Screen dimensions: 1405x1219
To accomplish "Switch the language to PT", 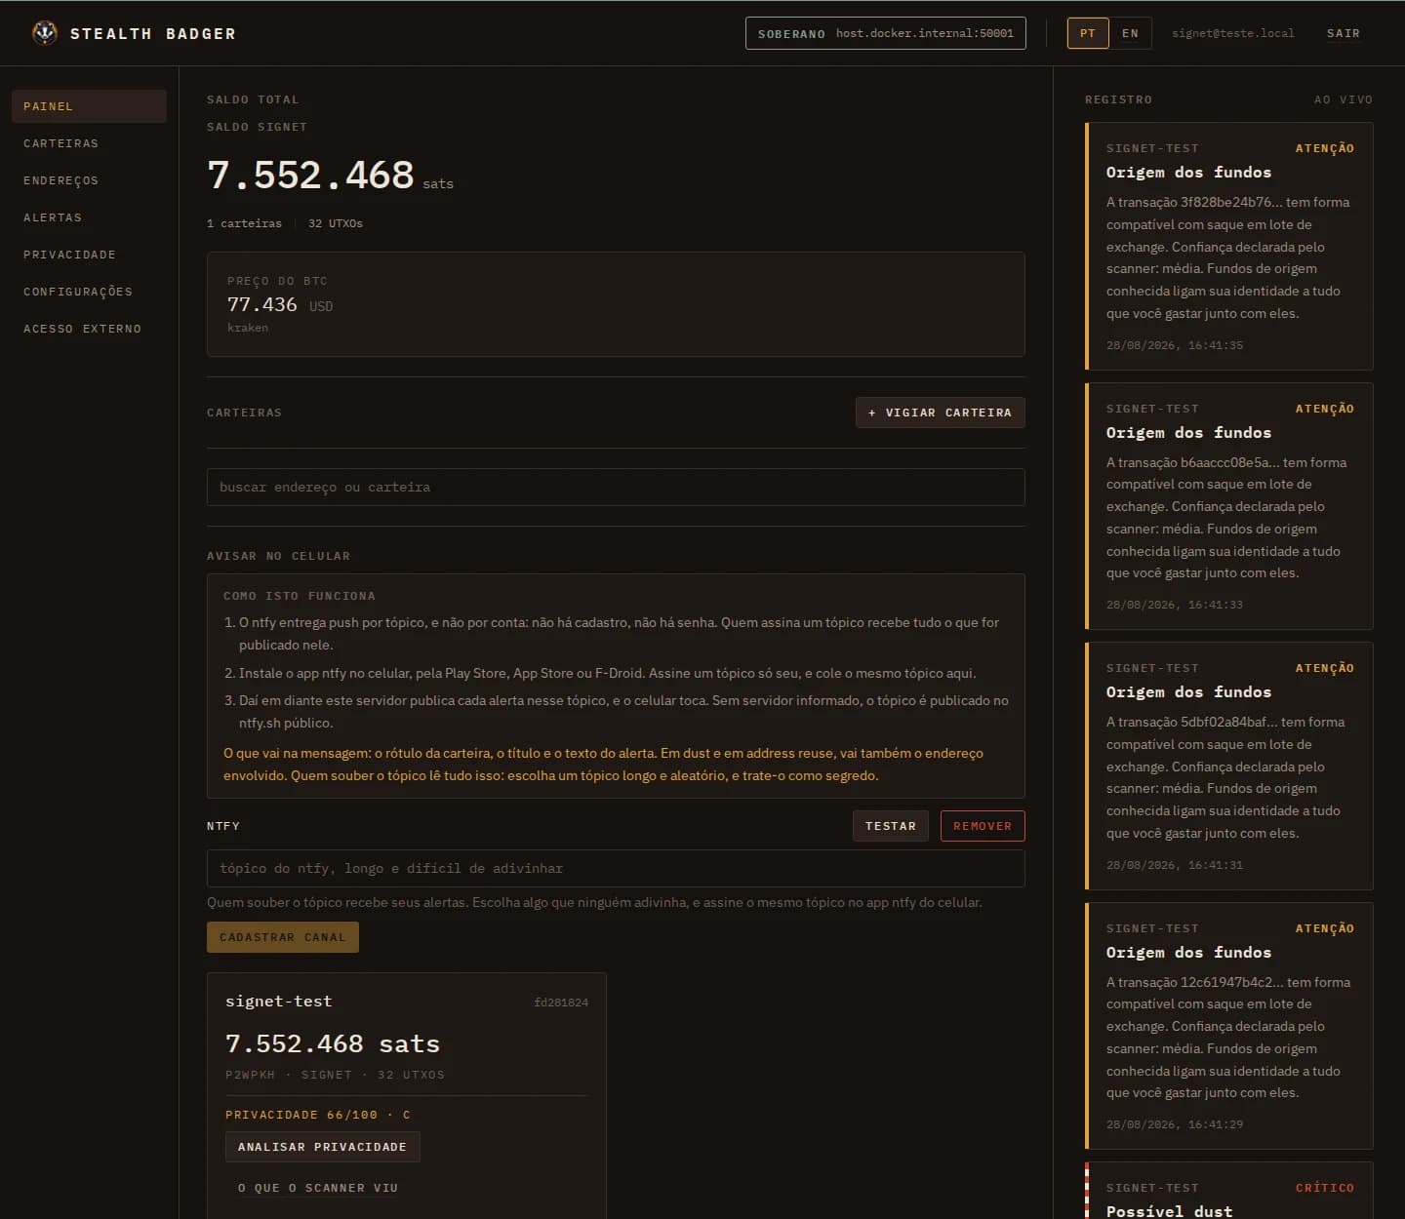I will [1088, 33].
